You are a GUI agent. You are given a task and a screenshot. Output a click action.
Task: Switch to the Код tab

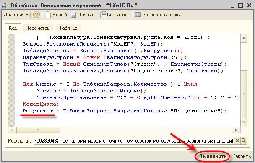13,28
